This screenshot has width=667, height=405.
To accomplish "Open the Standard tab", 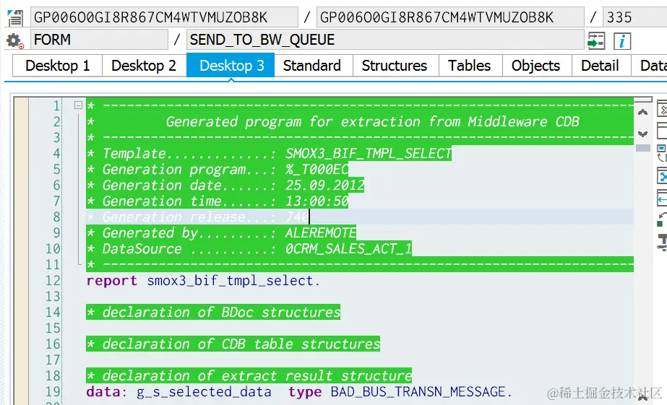I will [x=311, y=66].
